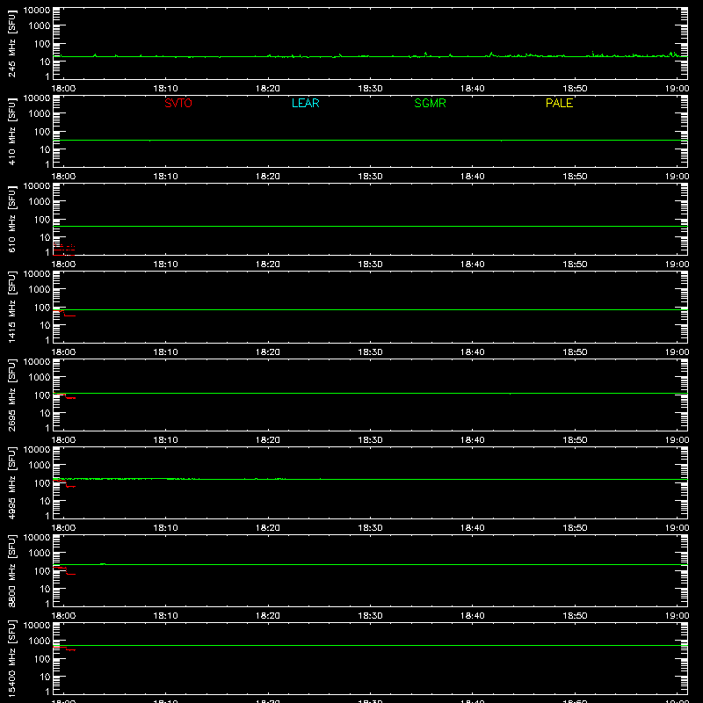Click the 1000 tick of the 15400 MHz panel
The height and width of the screenshot is (703, 703).
pos(40,641)
